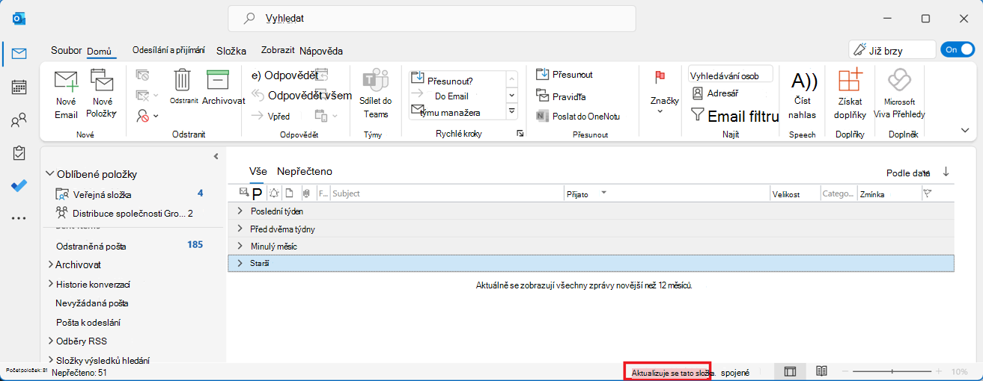Switch to normal view layout icon
This screenshot has width=983, height=381.
tap(790, 371)
